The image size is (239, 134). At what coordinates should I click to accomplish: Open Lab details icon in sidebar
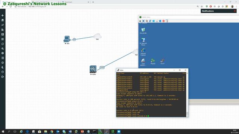pyautogui.click(x=3, y=58)
